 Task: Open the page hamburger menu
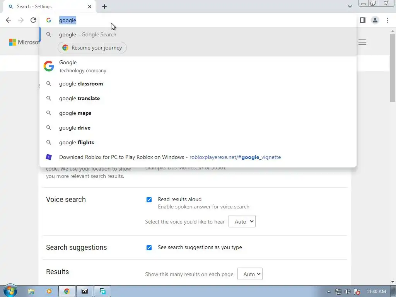362,42
